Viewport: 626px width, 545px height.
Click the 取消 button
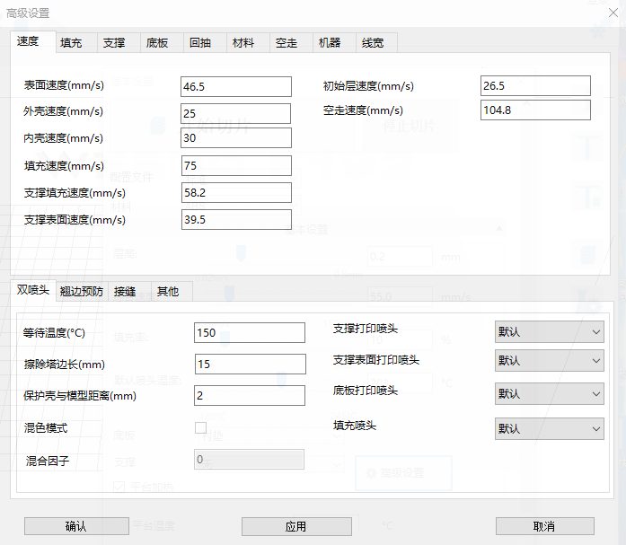tap(544, 526)
